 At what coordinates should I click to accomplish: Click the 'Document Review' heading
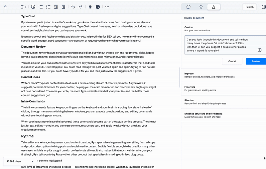click(x=33, y=47)
